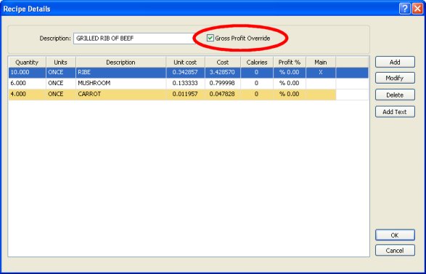Click Calories value in RIBE row
The image size is (426, 274).
pyautogui.click(x=256, y=73)
